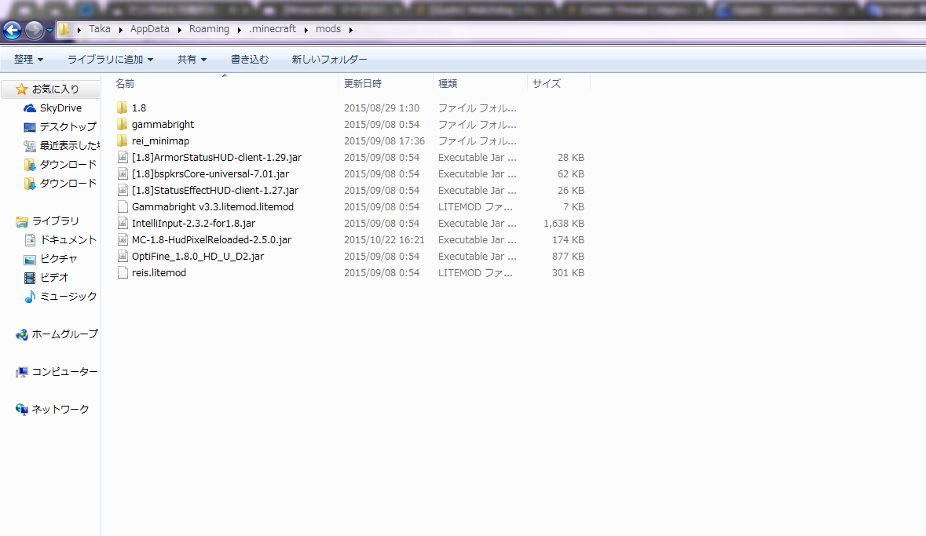Image resolution: width=926 pixels, height=536 pixels.
Task: Click the SkyDrive cloud icon
Action: [30, 108]
